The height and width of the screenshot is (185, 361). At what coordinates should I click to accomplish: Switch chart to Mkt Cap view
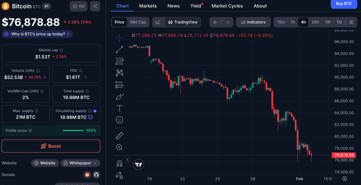pos(138,22)
